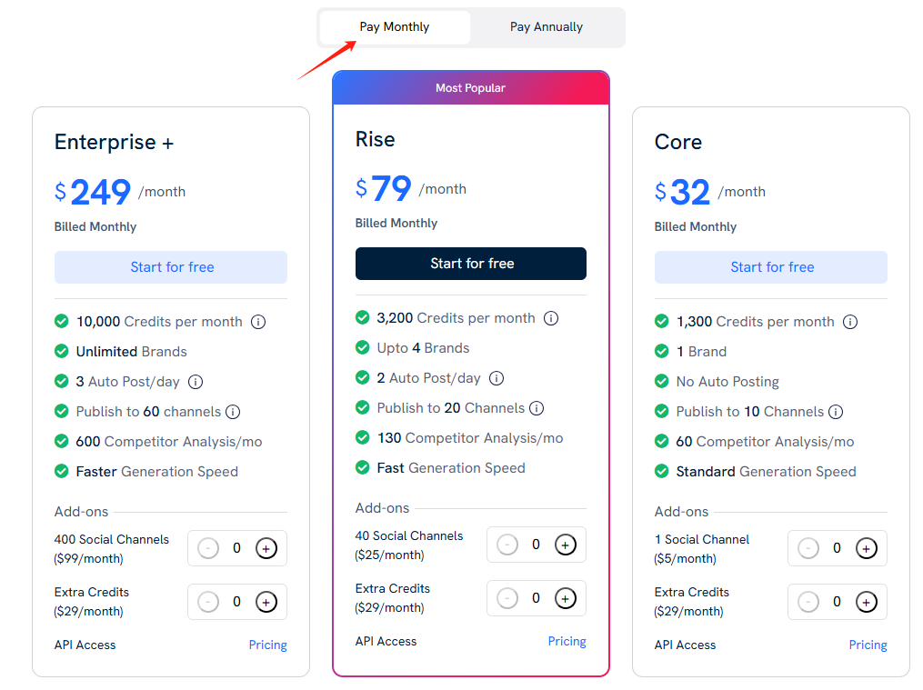This screenshot has height=690, width=923.
Task: Switch to the Pay Annually tab
Action: [547, 26]
